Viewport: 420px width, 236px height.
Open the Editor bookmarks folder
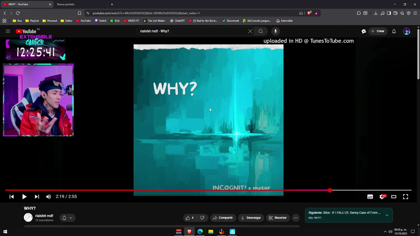pyautogui.click(x=66, y=21)
